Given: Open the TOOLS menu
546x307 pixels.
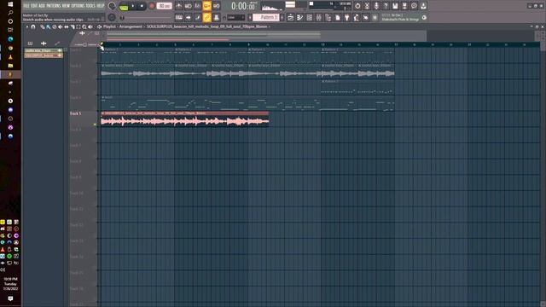Looking at the screenshot, I should tap(90, 6).
